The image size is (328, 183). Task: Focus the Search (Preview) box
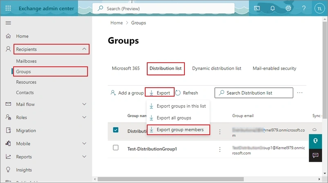point(163,8)
